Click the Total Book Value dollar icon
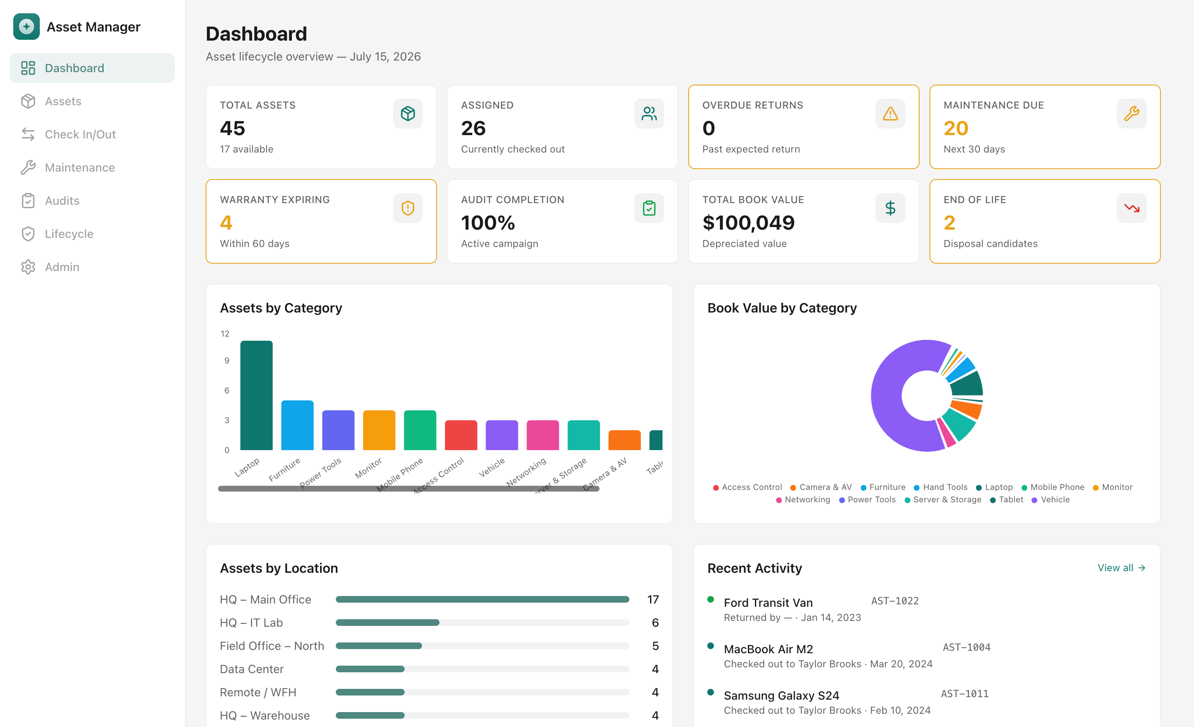1194x727 pixels. click(890, 208)
